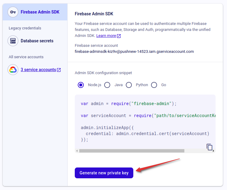Click the Admin SDK configuration snippet label
This screenshot has height=190, width=227.
[103, 73]
